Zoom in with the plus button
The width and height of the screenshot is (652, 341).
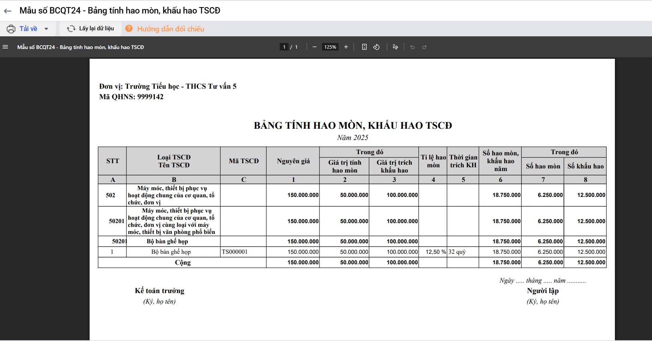point(346,47)
